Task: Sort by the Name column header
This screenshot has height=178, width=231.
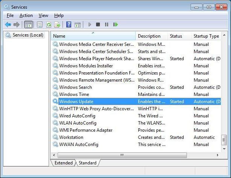Action: [93, 36]
